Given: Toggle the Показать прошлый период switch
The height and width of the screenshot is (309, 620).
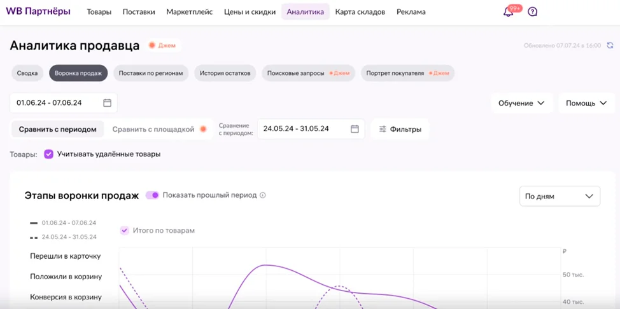Looking at the screenshot, I should click(x=152, y=195).
